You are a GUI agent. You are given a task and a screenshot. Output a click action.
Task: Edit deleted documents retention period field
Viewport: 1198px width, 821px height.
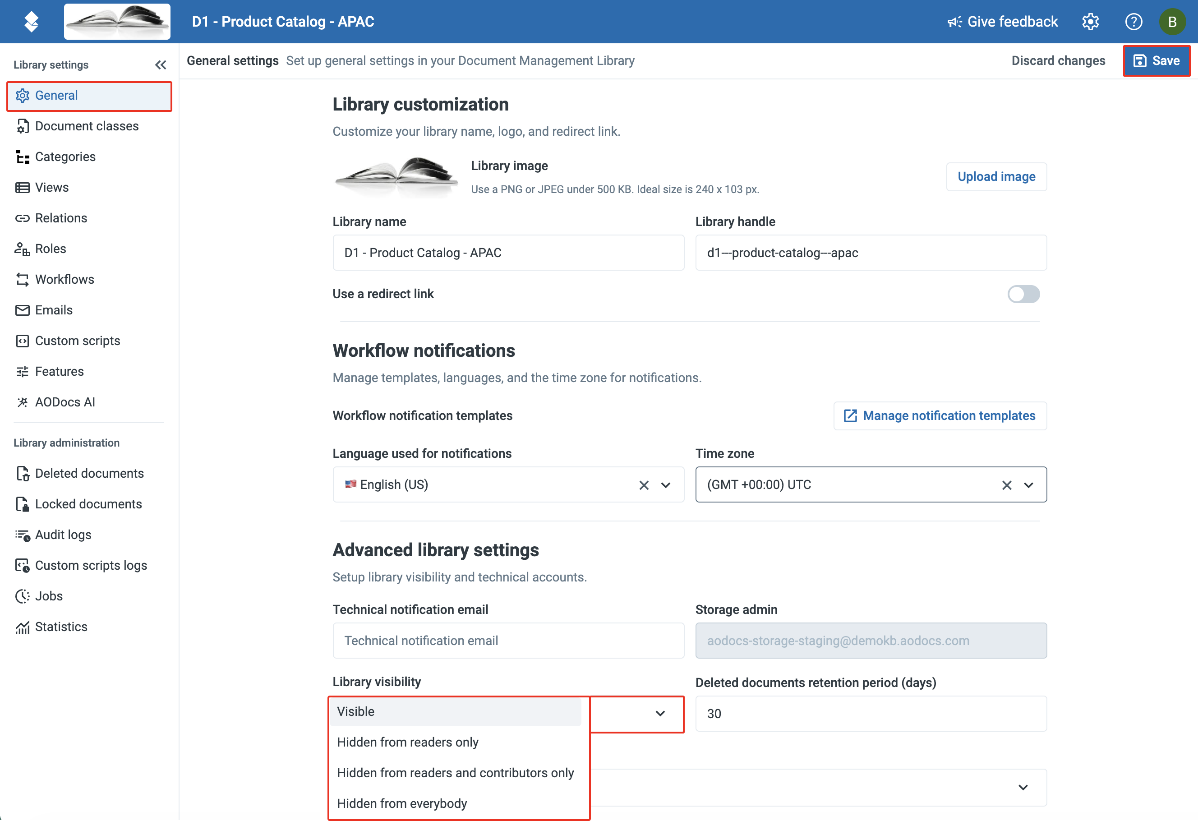tap(871, 714)
